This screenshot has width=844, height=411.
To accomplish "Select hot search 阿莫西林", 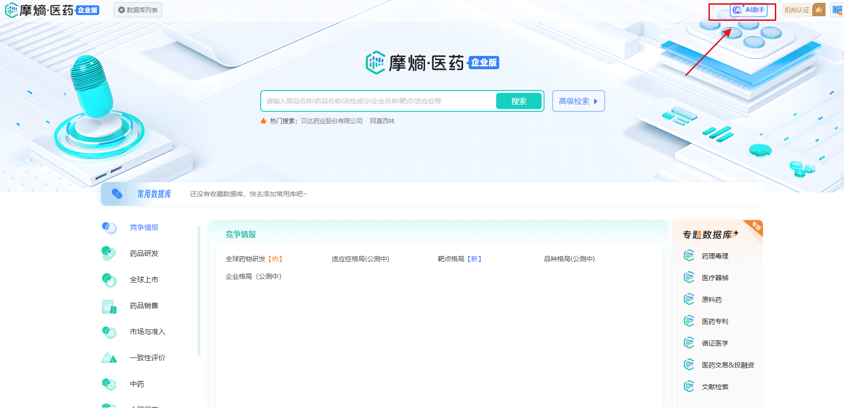I will click(x=382, y=121).
